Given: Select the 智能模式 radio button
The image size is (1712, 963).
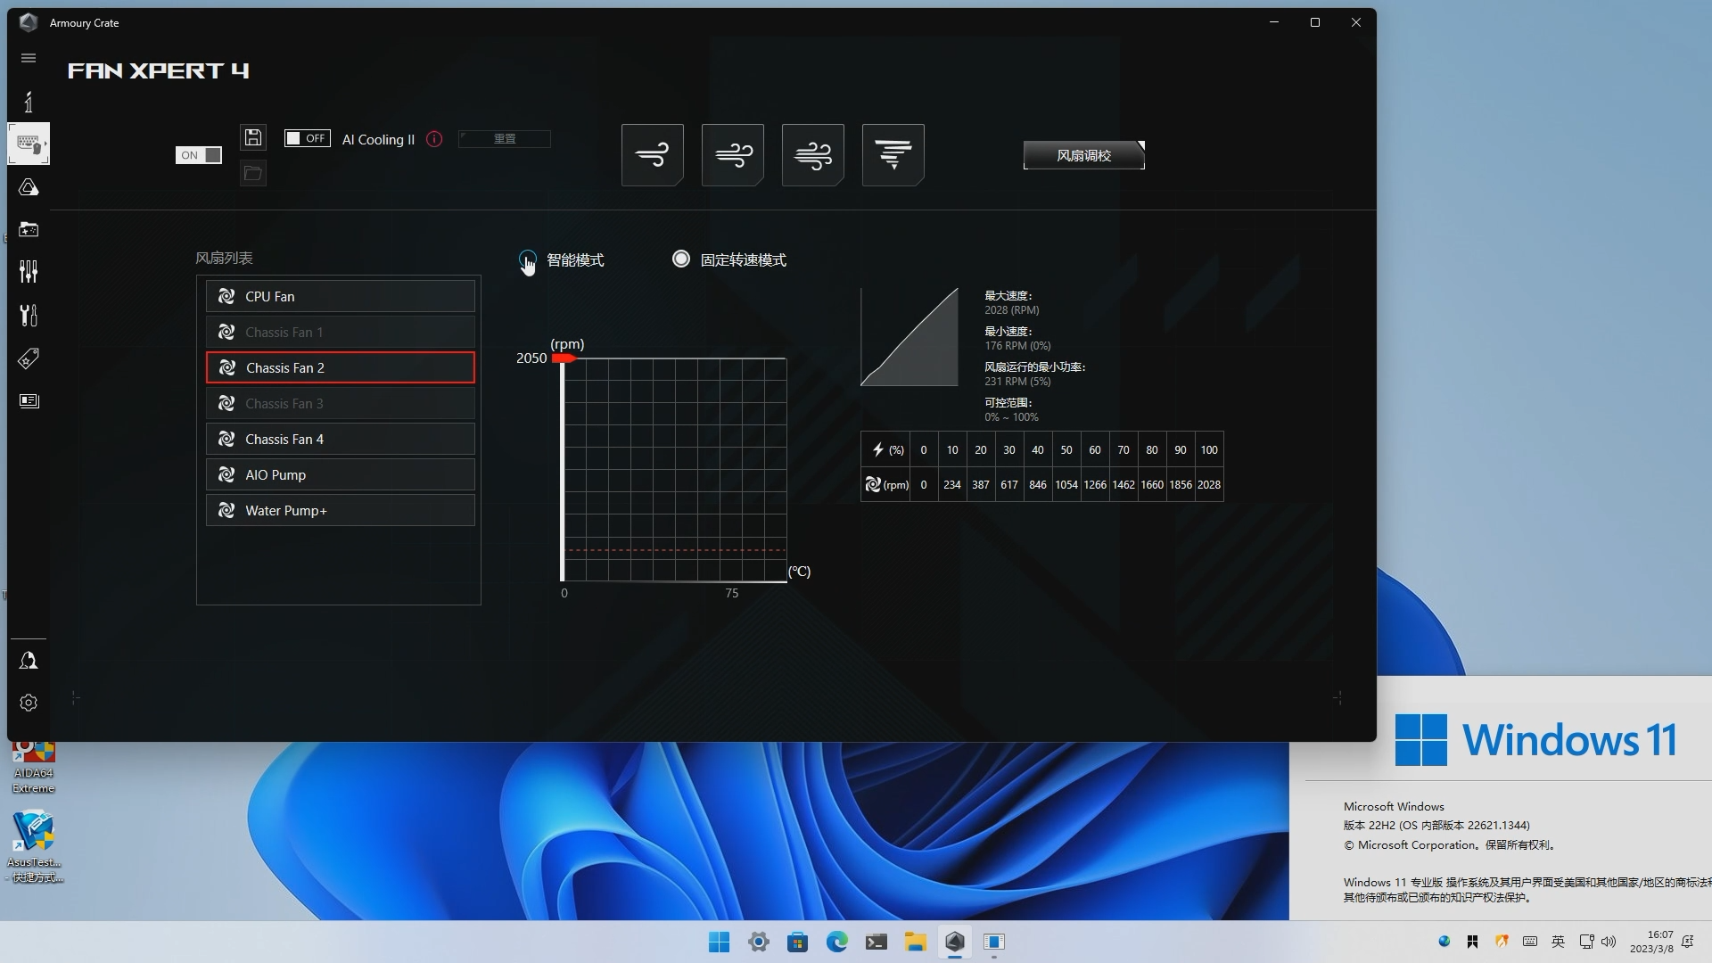Looking at the screenshot, I should (x=527, y=259).
